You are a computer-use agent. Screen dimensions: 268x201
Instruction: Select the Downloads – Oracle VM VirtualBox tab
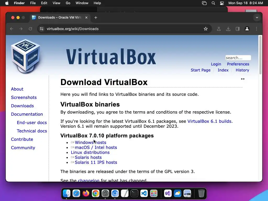tap(60, 18)
